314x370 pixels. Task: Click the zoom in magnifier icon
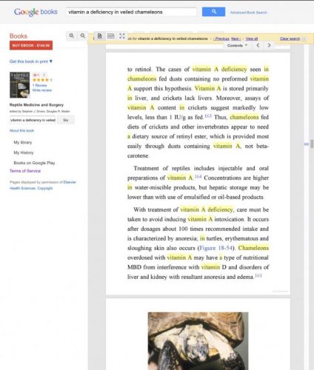click(x=72, y=36)
